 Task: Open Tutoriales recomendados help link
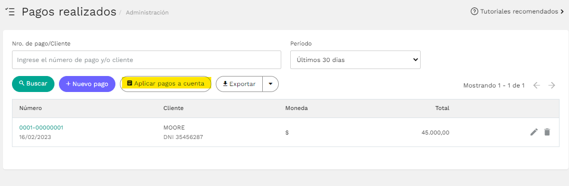[517, 11]
